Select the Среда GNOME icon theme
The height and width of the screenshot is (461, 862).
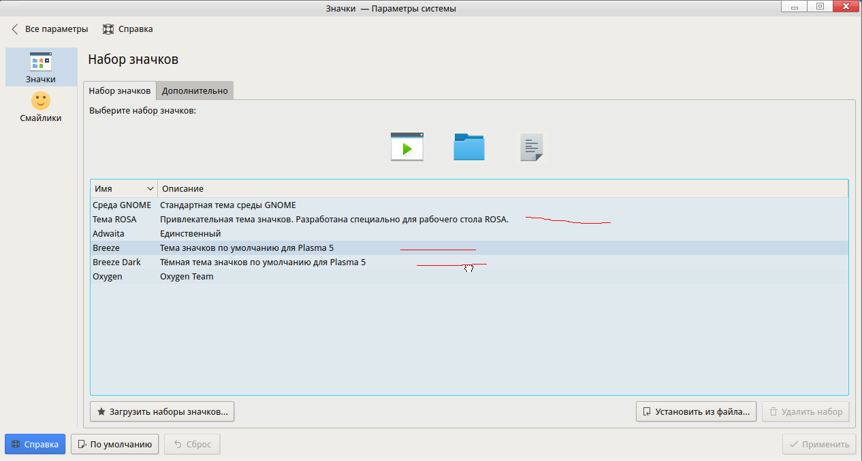click(469, 205)
